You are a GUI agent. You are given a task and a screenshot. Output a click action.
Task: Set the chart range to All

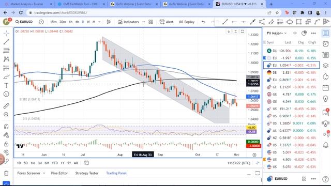76,163
